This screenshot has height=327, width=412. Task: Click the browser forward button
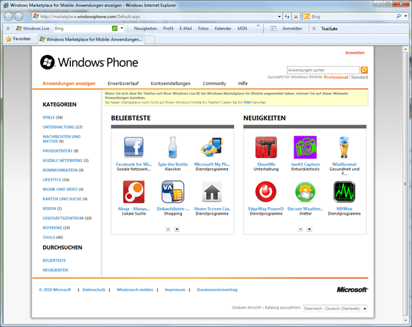pos(18,16)
